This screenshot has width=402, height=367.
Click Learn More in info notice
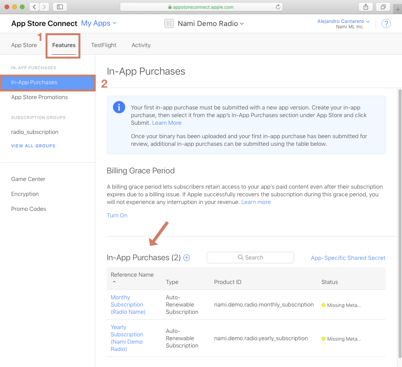pyautogui.click(x=167, y=123)
